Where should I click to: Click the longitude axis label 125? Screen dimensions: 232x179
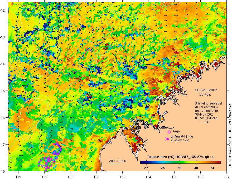pos(175,177)
